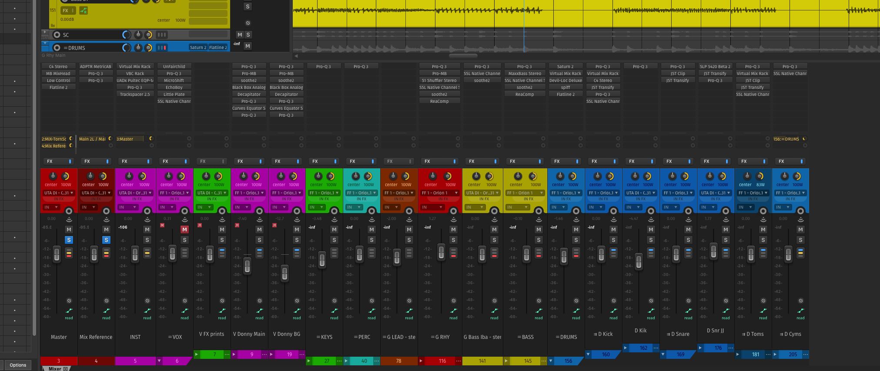This screenshot has width=880, height=371.
Task: Open =G RHY input 'FF 1 - Orion 1' dropdown
Action: click(x=440, y=193)
